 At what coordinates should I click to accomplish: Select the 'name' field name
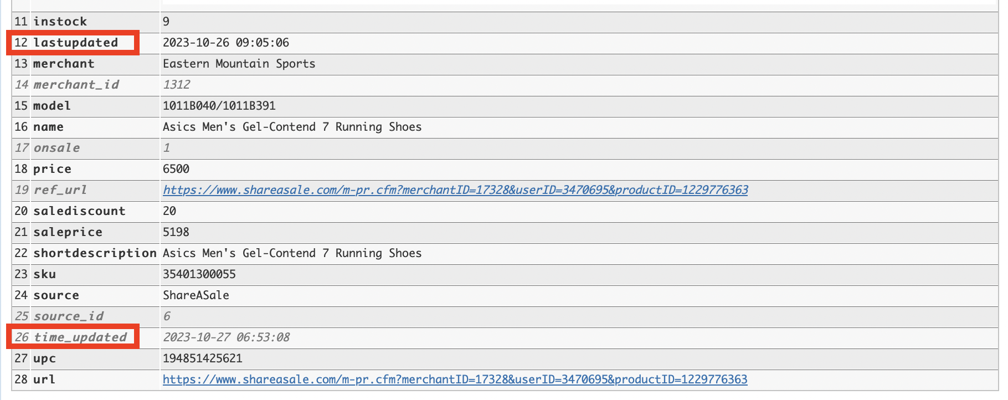pos(48,127)
